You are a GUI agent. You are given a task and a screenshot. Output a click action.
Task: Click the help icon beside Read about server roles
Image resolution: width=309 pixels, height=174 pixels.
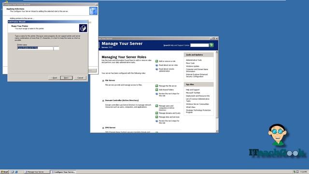(156, 65)
